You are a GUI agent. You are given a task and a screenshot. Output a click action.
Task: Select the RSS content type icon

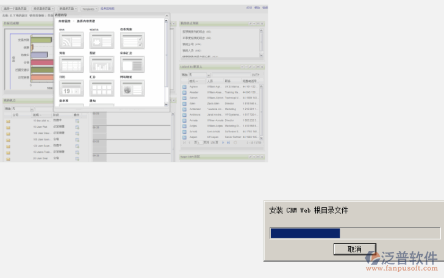[x=71, y=41]
